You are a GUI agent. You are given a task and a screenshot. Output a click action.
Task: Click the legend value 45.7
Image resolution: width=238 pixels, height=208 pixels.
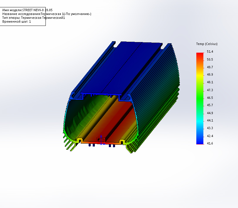[x=210, y=105]
